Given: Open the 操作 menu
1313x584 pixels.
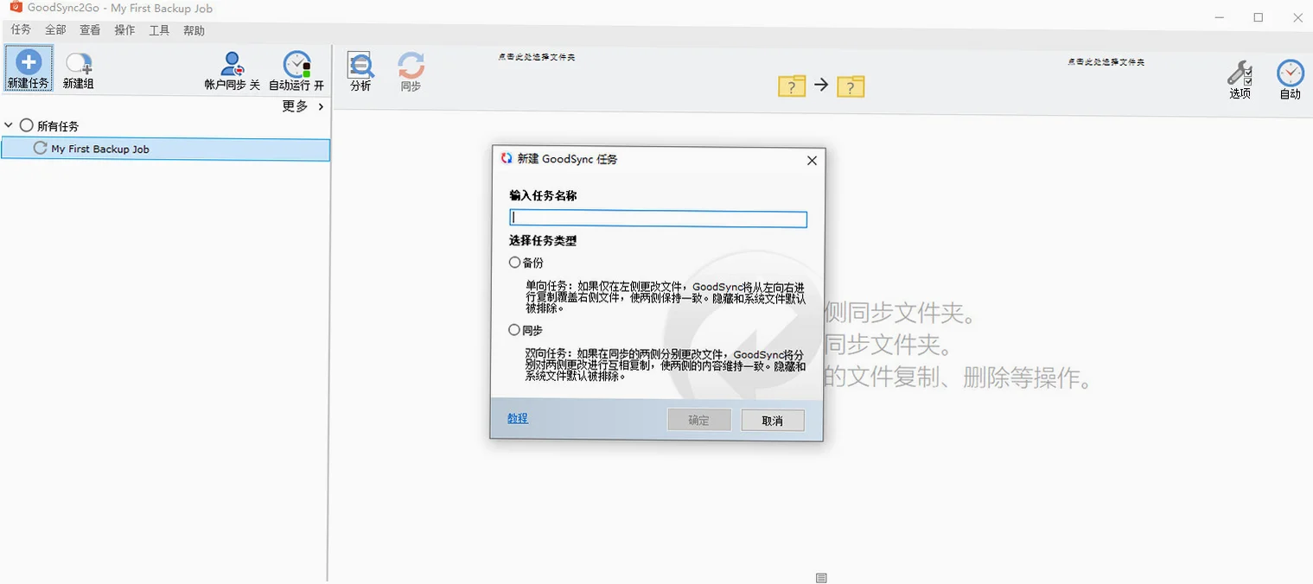Looking at the screenshot, I should 124,30.
